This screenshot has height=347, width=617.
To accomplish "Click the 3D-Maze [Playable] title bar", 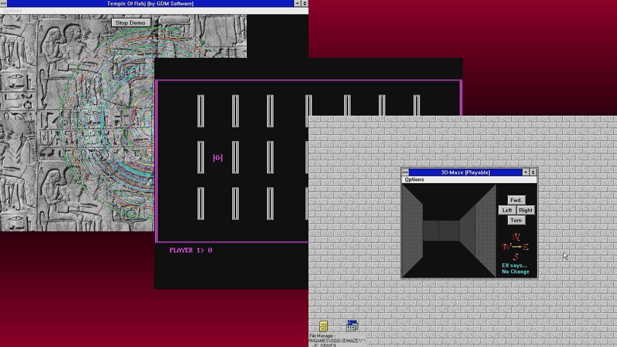I will (465, 172).
